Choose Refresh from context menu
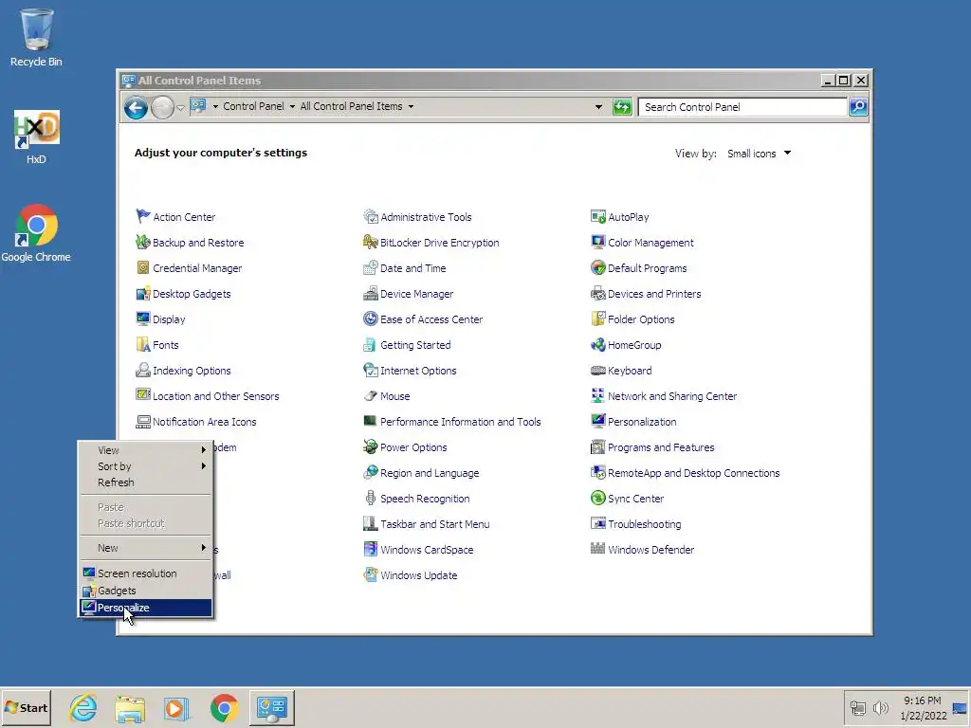 [x=145, y=482]
